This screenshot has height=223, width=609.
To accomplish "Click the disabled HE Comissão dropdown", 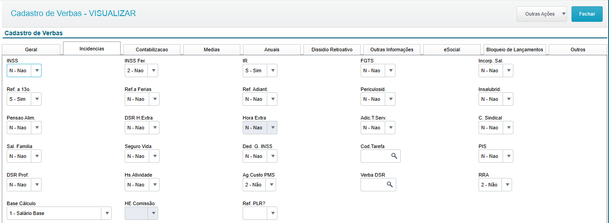I will 141,213.
